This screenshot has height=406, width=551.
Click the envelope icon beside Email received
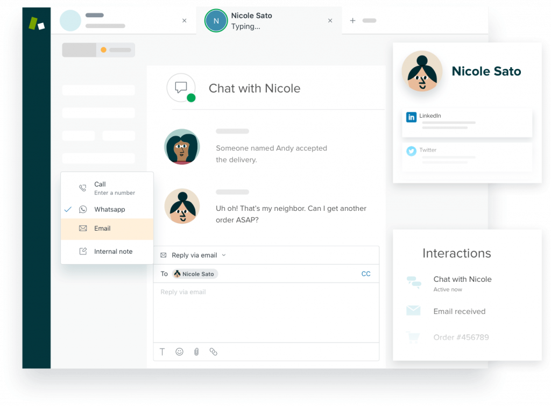(x=413, y=310)
